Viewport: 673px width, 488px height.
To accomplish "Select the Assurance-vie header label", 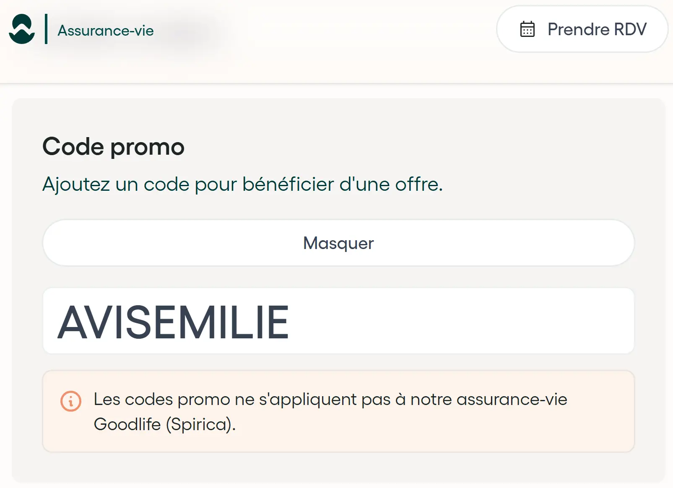I will pyautogui.click(x=105, y=30).
